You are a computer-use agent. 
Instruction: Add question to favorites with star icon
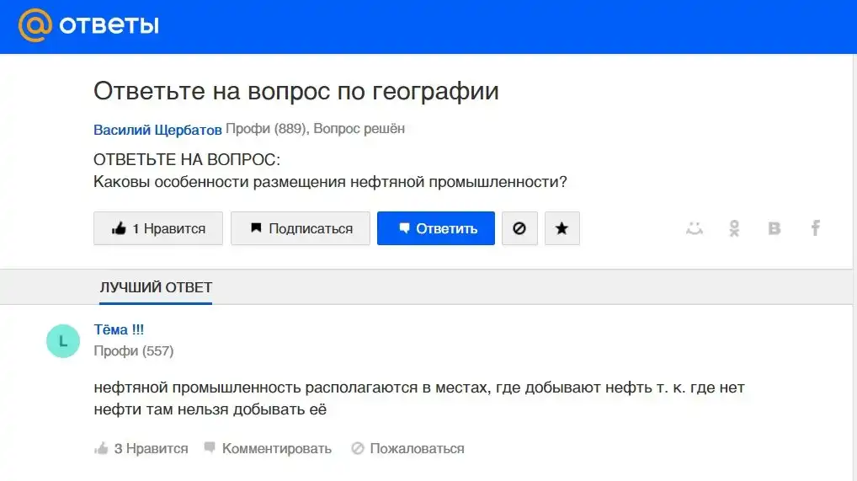click(562, 228)
